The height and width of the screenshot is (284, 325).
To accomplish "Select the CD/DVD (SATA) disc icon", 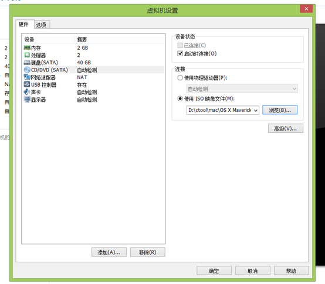I will coord(27,70).
